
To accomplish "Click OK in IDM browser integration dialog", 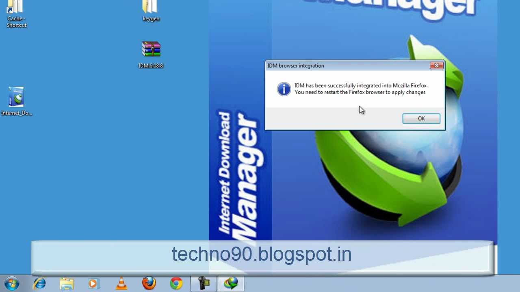I will pyautogui.click(x=421, y=118).
